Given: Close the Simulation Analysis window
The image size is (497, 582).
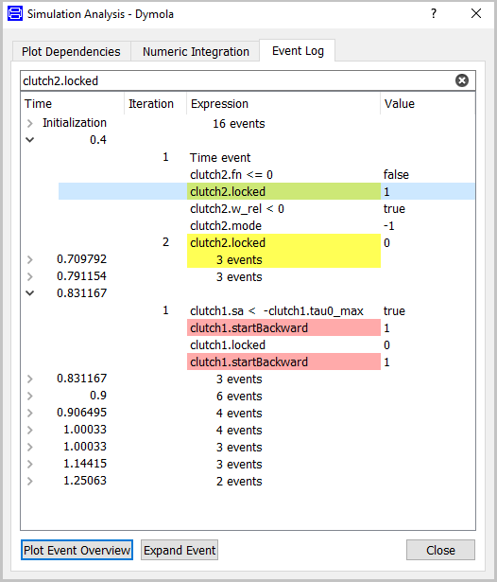Looking at the screenshot, I should 476,14.
